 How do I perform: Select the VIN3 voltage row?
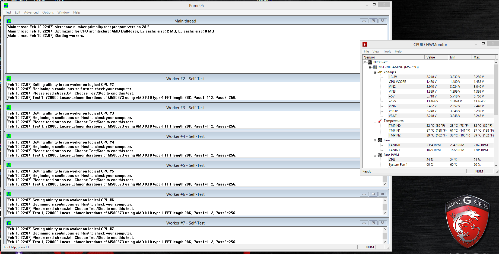pyautogui.click(x=440, y=92)
